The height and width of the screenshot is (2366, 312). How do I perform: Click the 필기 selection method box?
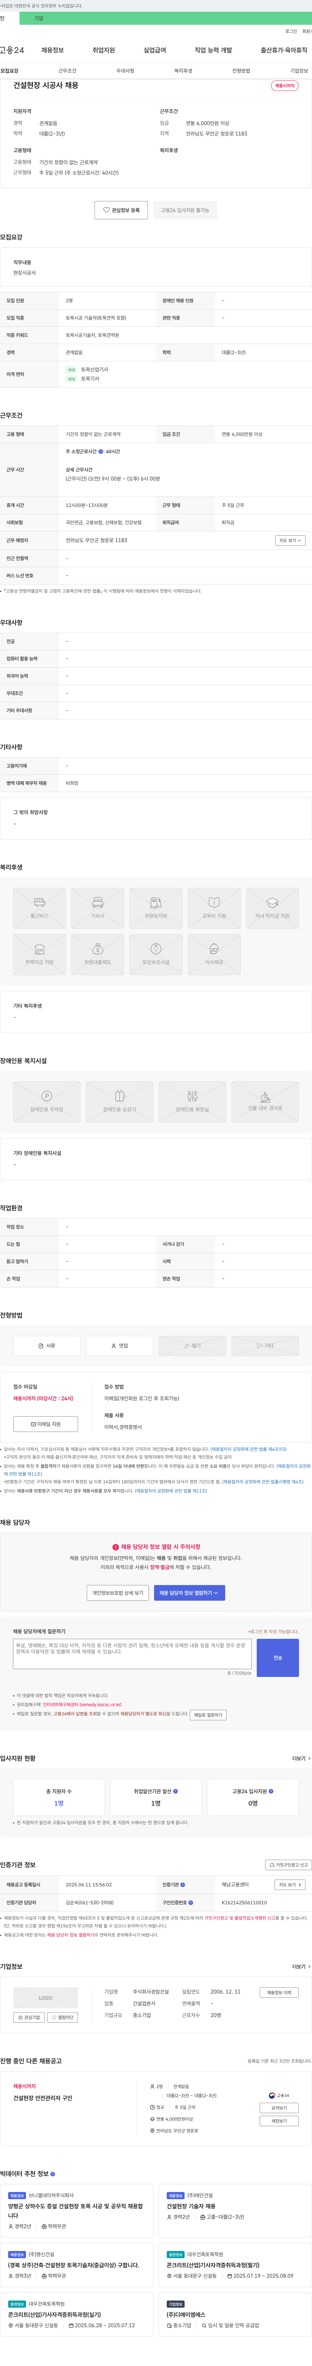[x=192, y=1346]
